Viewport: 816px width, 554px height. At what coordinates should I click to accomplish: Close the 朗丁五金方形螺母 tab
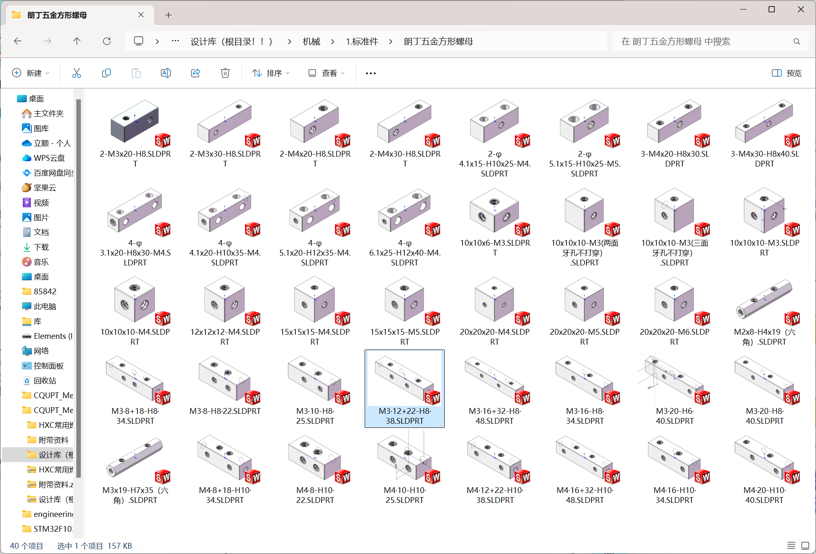[x=141, y=15]
